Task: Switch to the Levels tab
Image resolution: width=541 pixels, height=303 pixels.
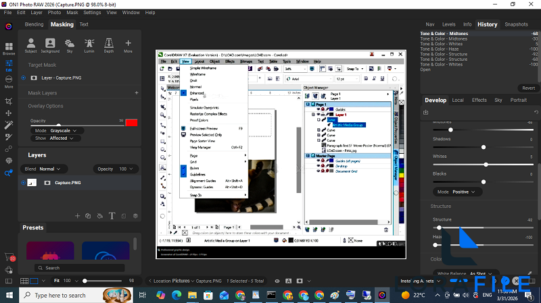Action: tap(448, 24)
